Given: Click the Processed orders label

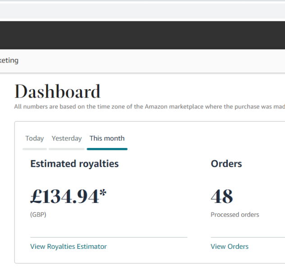Looking at the screenshot, I should pyautogui.click(x=234, y=215).
